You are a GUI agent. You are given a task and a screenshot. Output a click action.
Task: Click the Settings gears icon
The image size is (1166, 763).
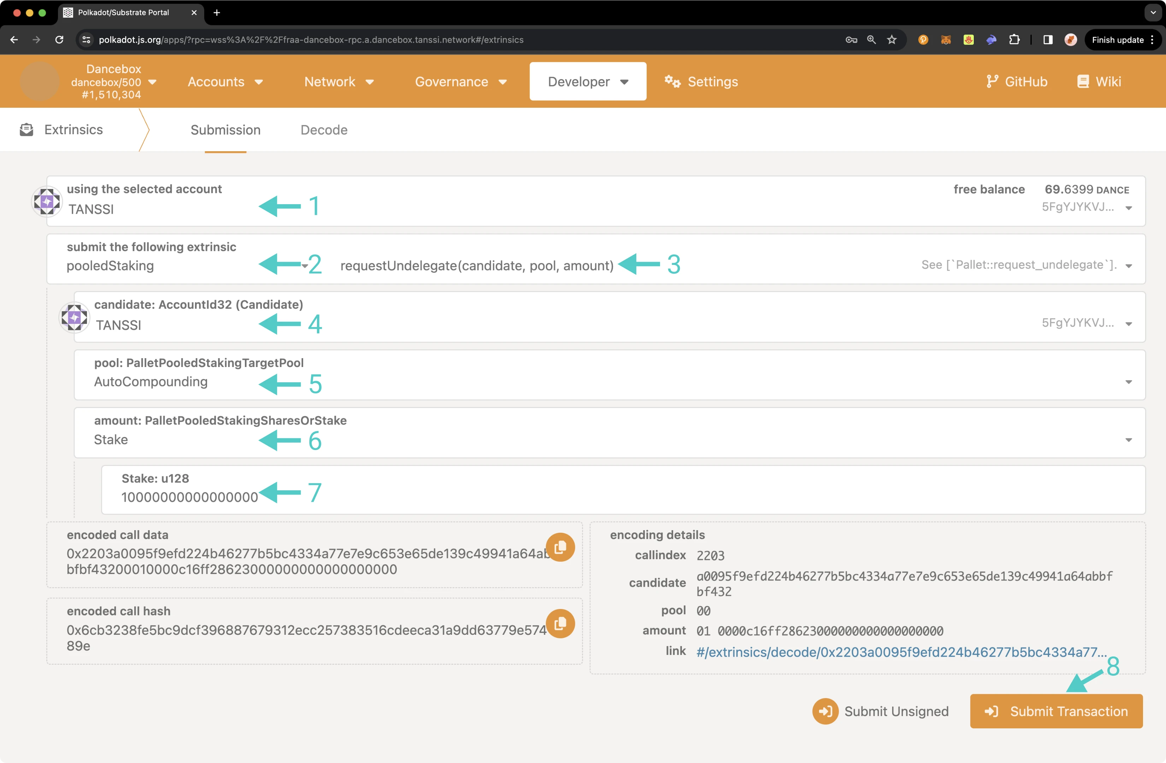pyautogui.click(x=672, y=81)
